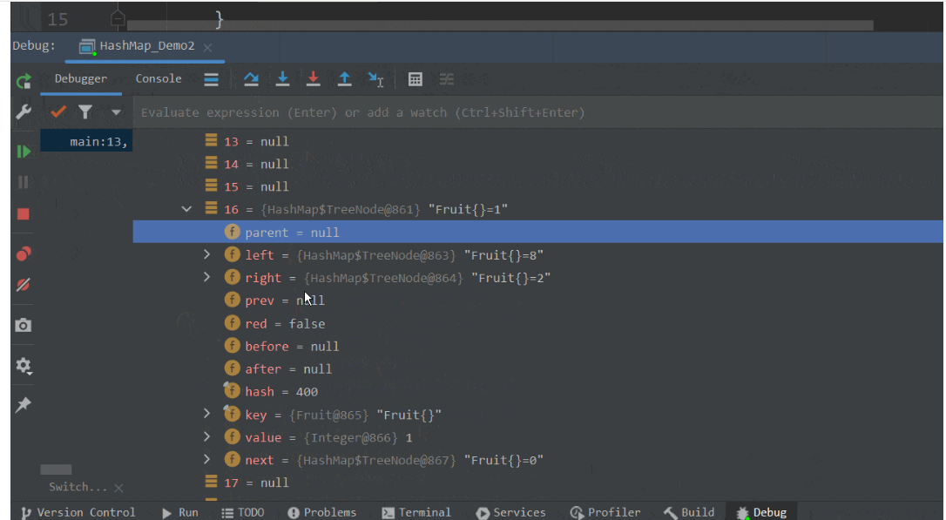Stop the debug session red square

click(24, 214)
